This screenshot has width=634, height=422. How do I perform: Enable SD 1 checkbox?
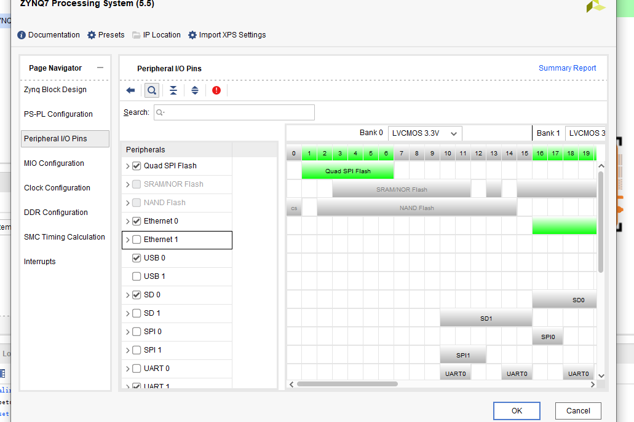coord(137,313)
